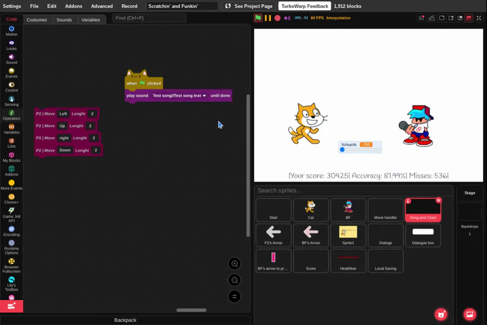Pause the project with pause button
The width and height of the screenshot is (487, 325).
click(268, 18)
